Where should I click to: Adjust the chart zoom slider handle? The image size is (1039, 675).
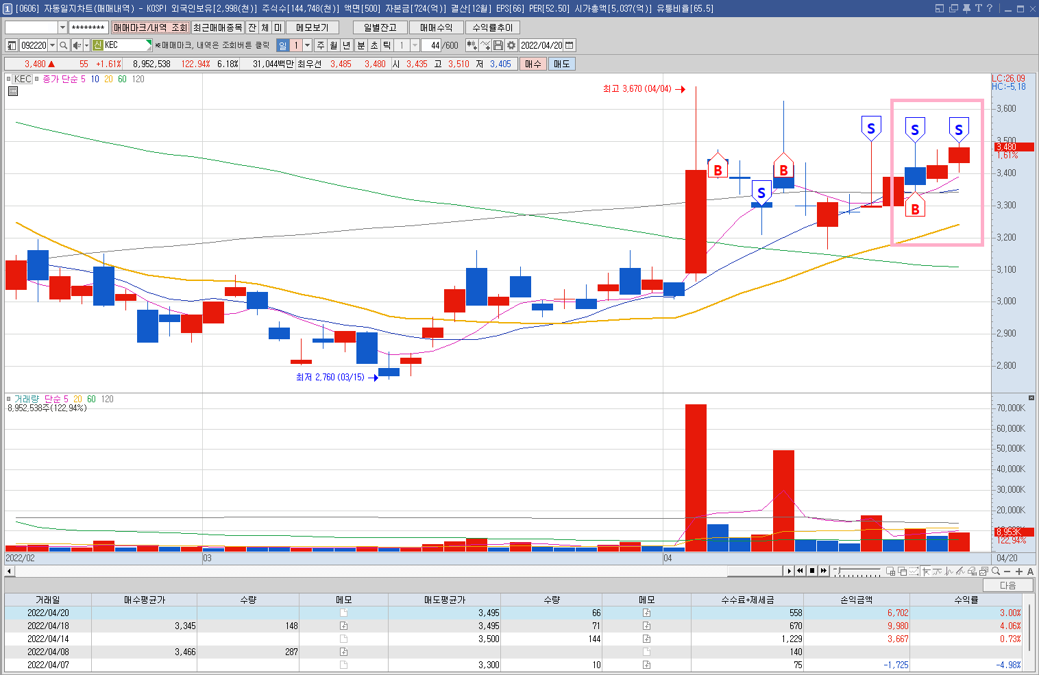point(838,570)
